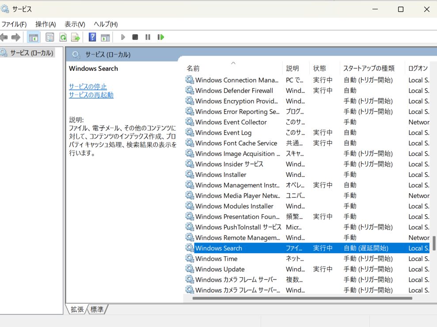Sort by the ログオン column header
The height and width of the screenshot is (327, 437).
[x=418, y=68]
